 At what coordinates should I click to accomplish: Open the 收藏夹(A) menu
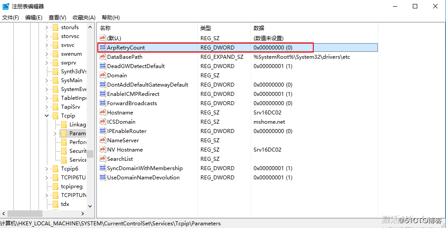(84, 18)
